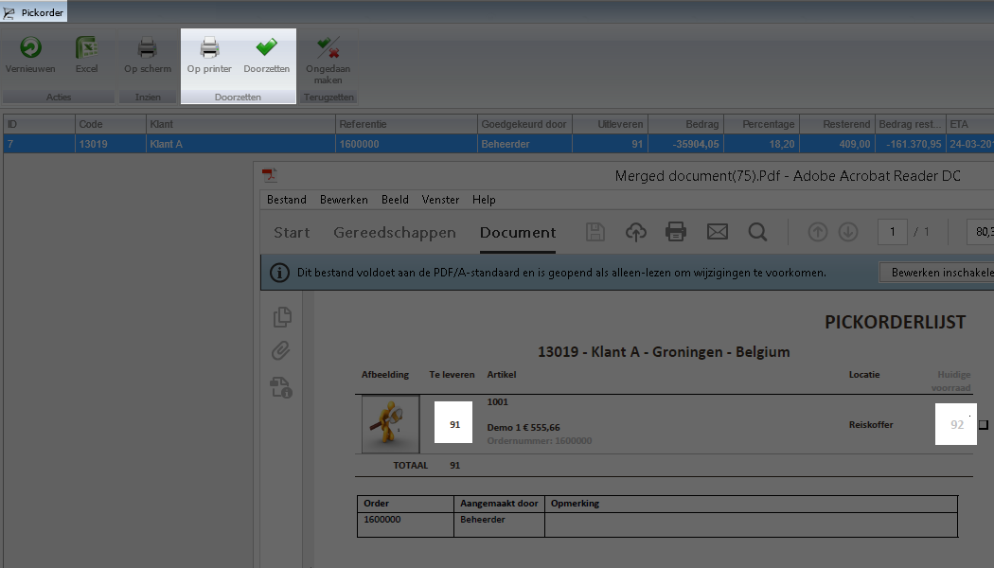Send the PDF using the envelope icon
994x568 pixels.
(x=718, y=232)
